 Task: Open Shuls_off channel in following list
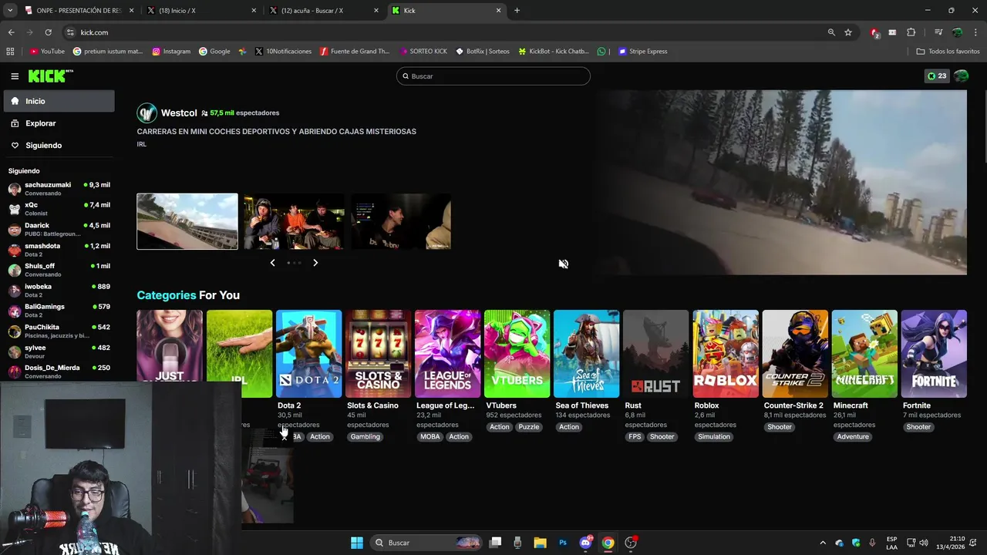pos(59,270)
